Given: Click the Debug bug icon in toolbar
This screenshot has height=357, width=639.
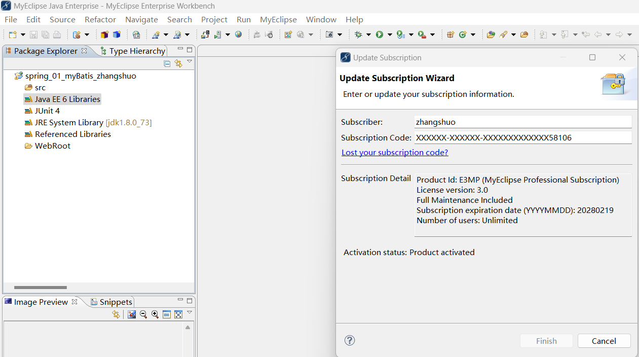Looking at the screenshot, I should [x=359, y=34].
